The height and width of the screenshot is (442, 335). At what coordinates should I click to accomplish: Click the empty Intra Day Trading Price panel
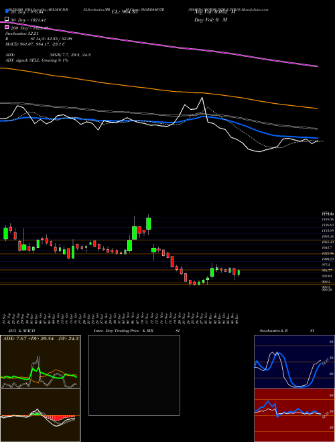click(x=134, y=375)
